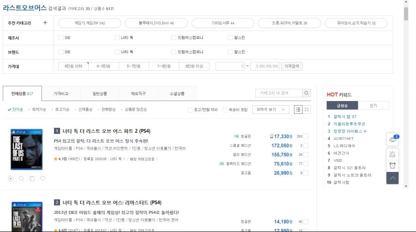This screenshot has width=416, height=232.
Task: Click the scrollbar down arrow
Action: [406, 186]
